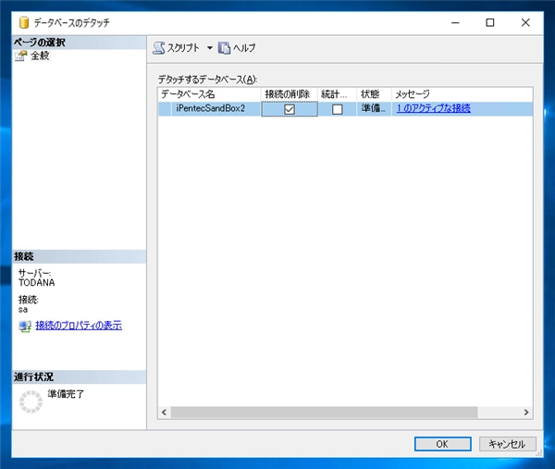This screenshot has width=555, height=469.
Task: Click the 状態 column header
Action: click(374, 94)
